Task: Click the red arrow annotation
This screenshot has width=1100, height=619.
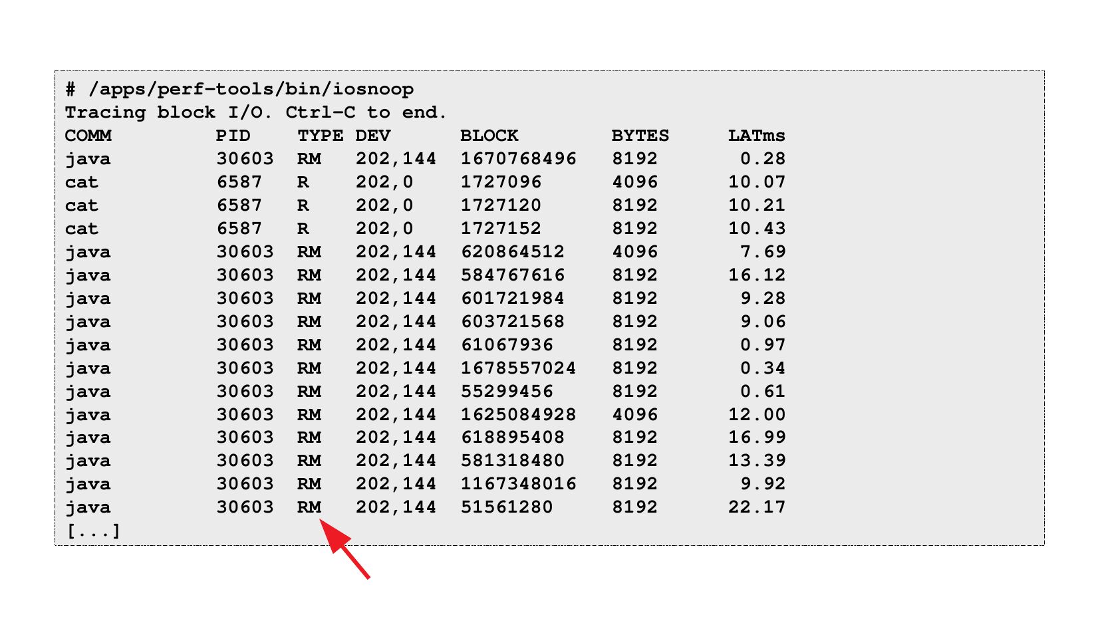Action: point(344,549)
